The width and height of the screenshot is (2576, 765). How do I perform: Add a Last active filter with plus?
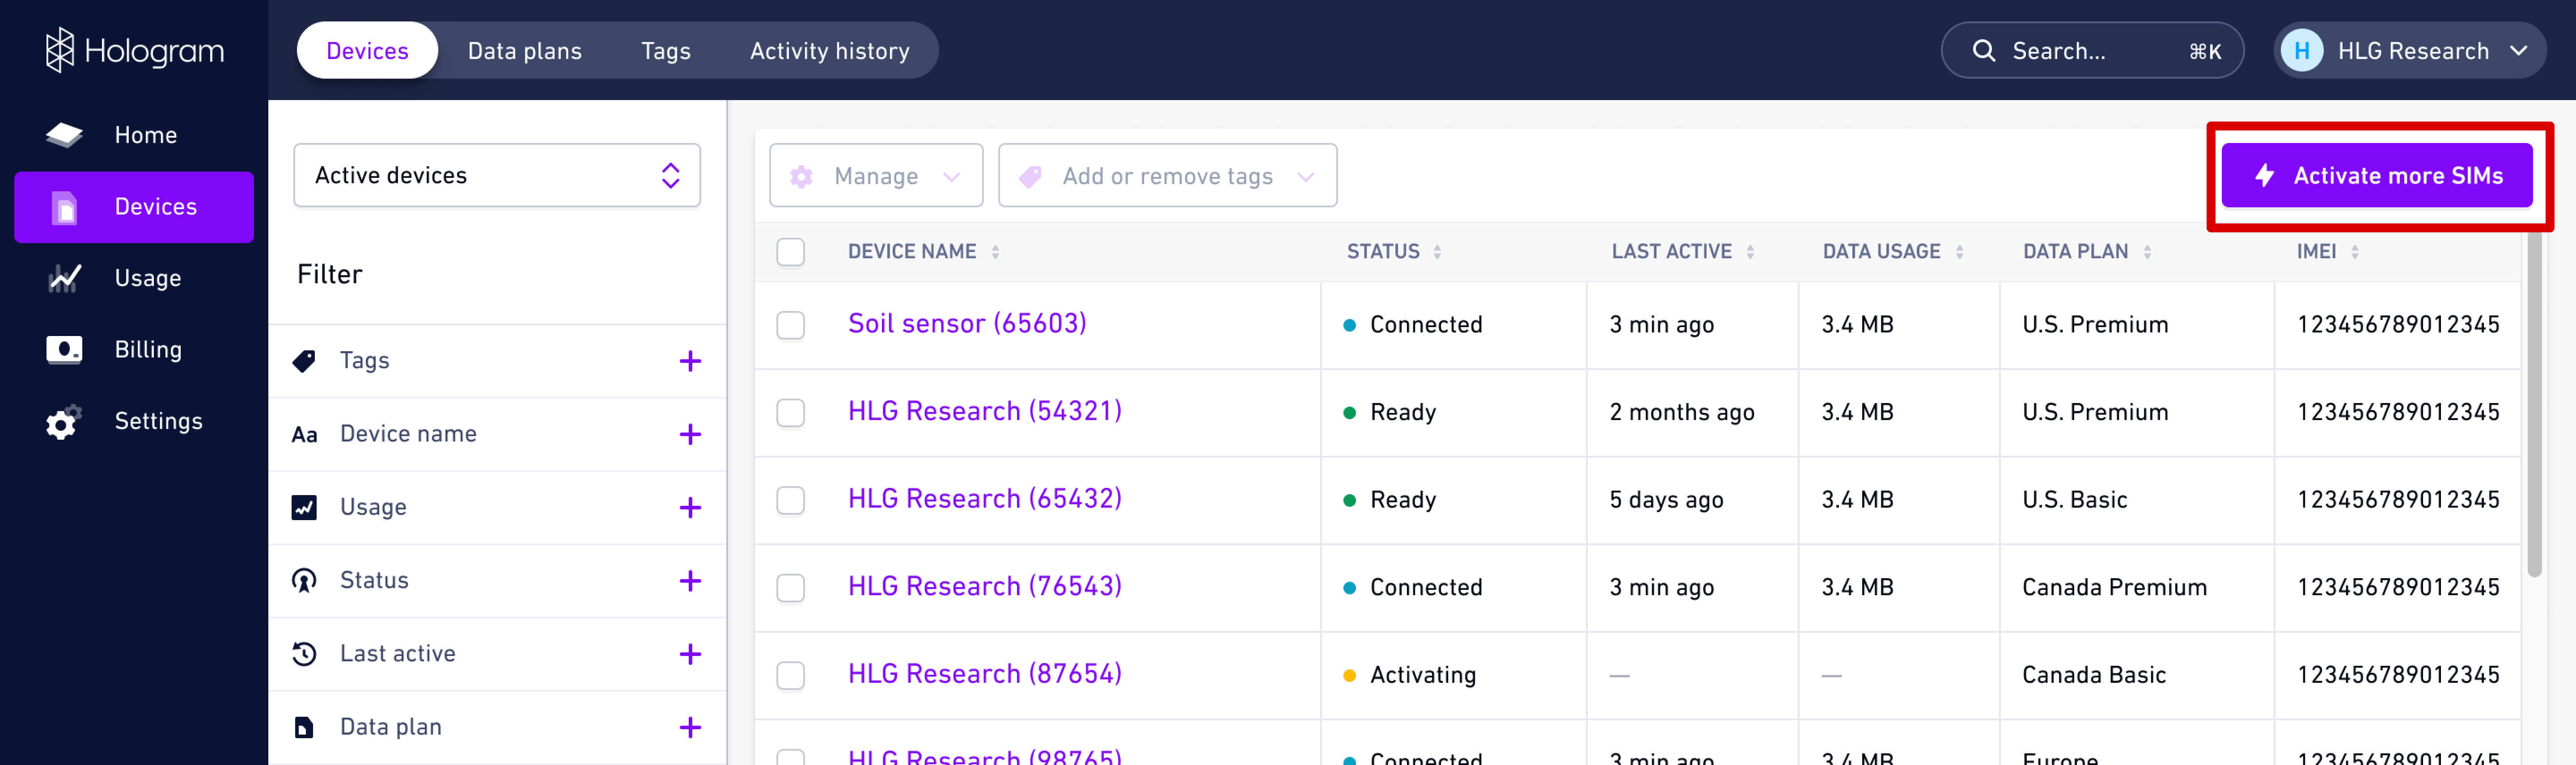[690, 654]
